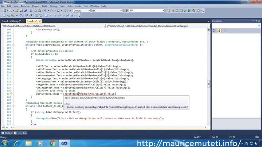This screenshot has width=262, height=147.
Task: Open the Extension Manager toolbar icon
Action: click(194, 11)
